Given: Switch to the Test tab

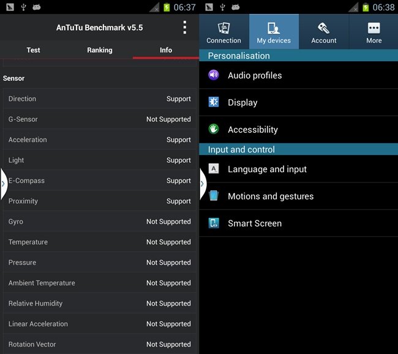Looking at the screenshot, I should click(33, 50).
